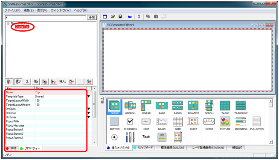Select the RELATIVE layout object
The width and height of the screenshot is (279, 160).
click(x=193, y=107)
